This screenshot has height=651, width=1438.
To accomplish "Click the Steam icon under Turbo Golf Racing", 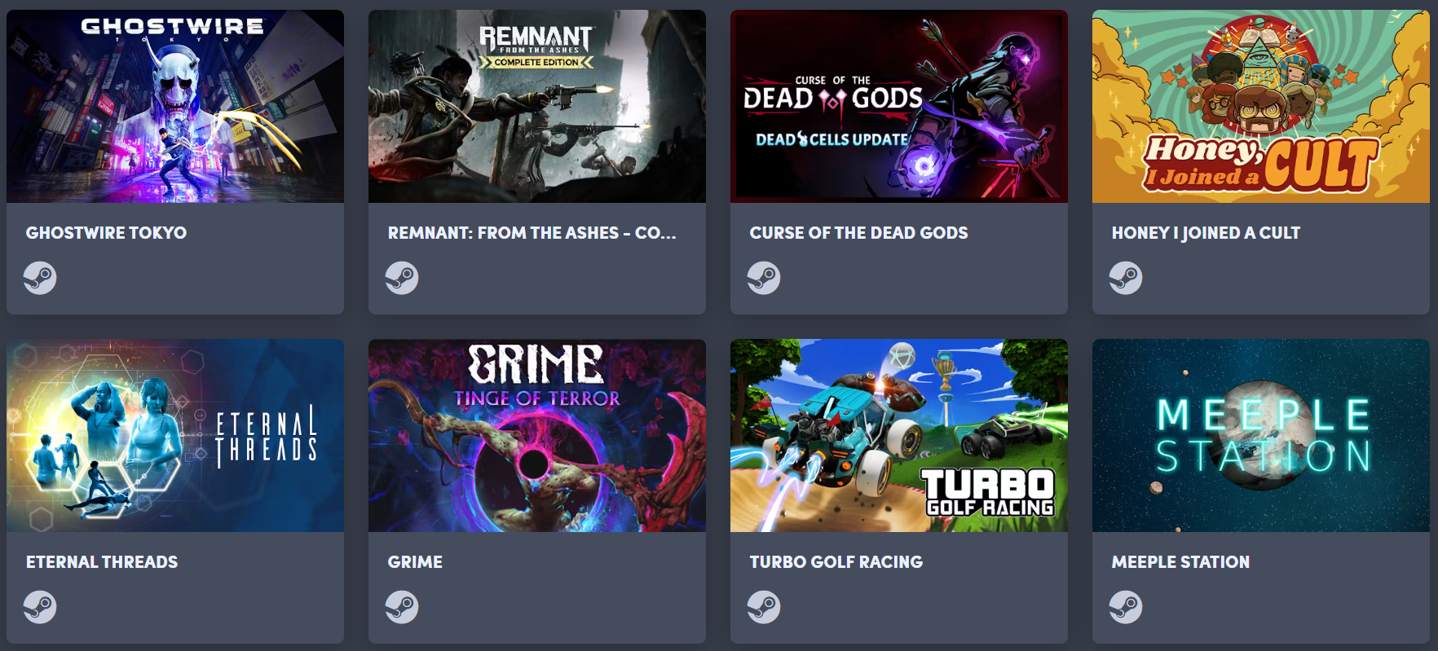I will point(764,607).
